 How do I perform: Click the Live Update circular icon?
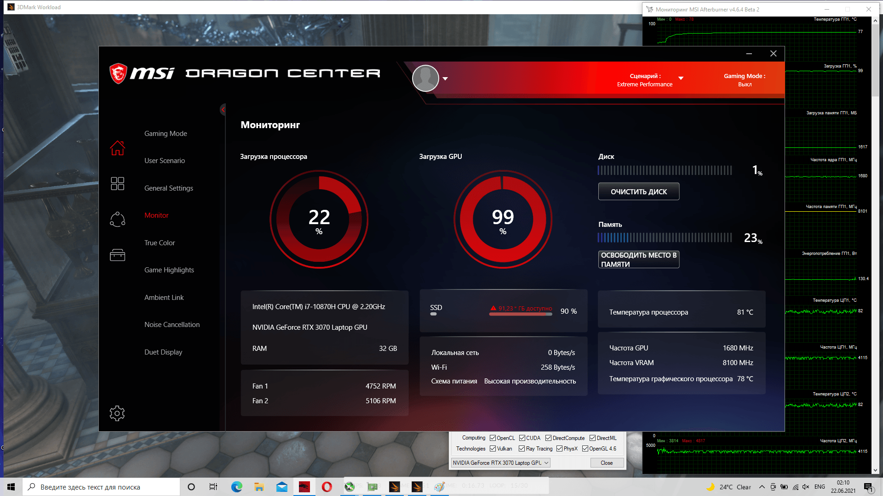tap(117, 220)
